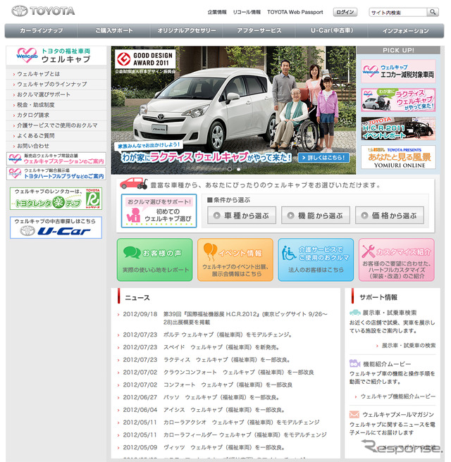Open ラクティス ウェルキャブ pick-up thumbnail

(x=398, y=100)
